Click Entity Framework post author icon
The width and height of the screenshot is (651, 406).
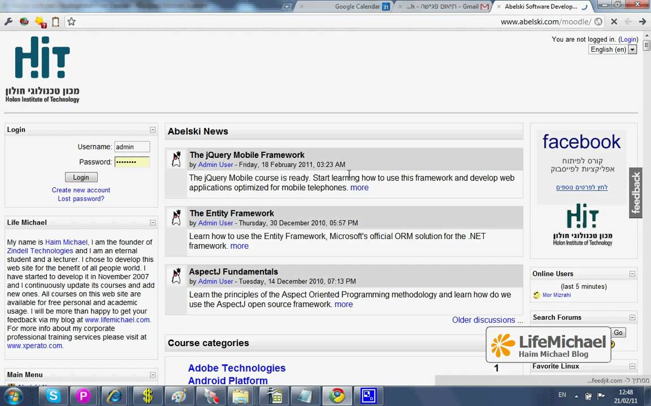tap(176, 218)
